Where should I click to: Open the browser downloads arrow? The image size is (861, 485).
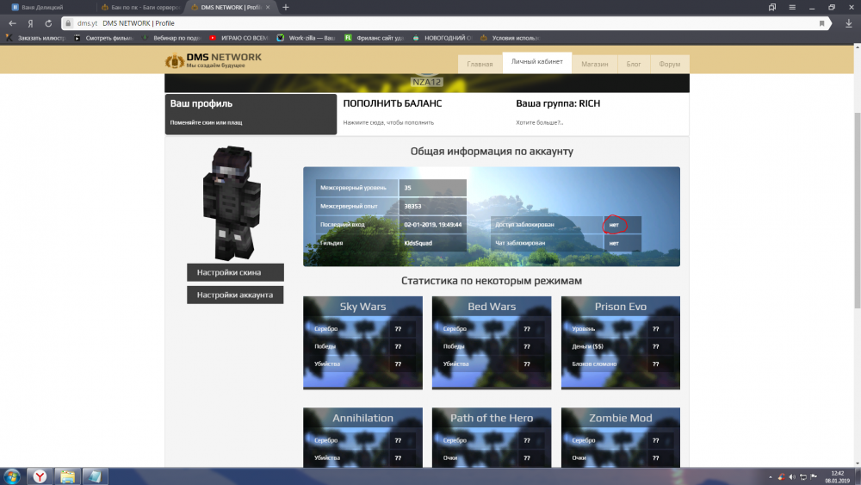tap(848, 23)
